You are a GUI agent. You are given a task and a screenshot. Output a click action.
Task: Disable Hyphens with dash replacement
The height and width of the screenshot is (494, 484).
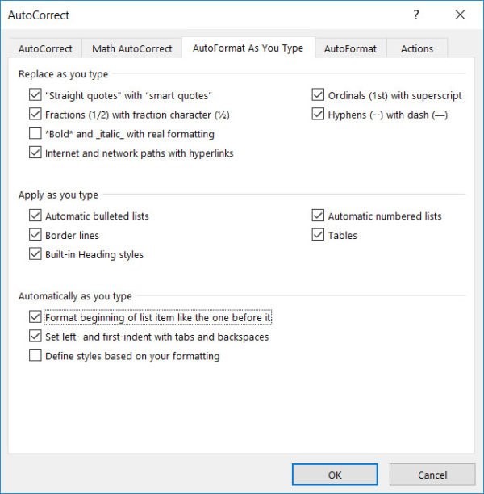[x=318, y=114]
